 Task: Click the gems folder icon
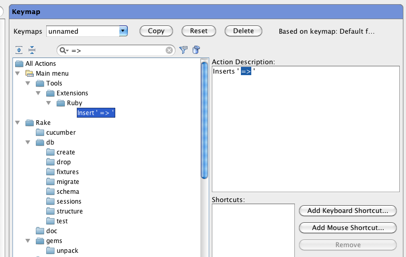40,241
